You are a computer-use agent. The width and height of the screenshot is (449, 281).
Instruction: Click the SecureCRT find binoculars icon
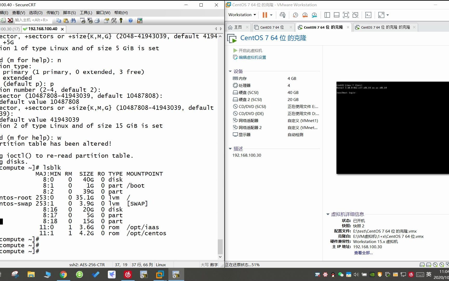[73, 20]
